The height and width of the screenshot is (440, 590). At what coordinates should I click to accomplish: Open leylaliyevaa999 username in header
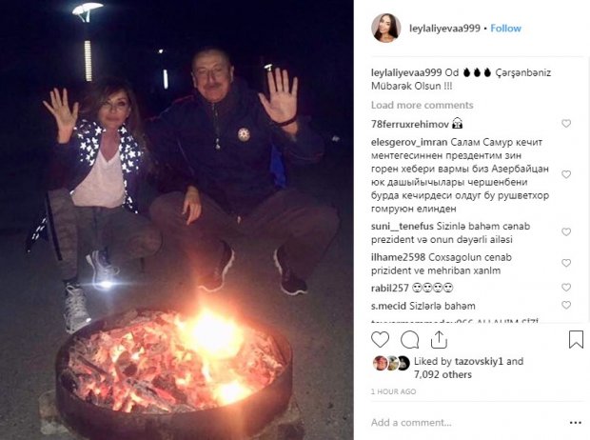(444, 29)
